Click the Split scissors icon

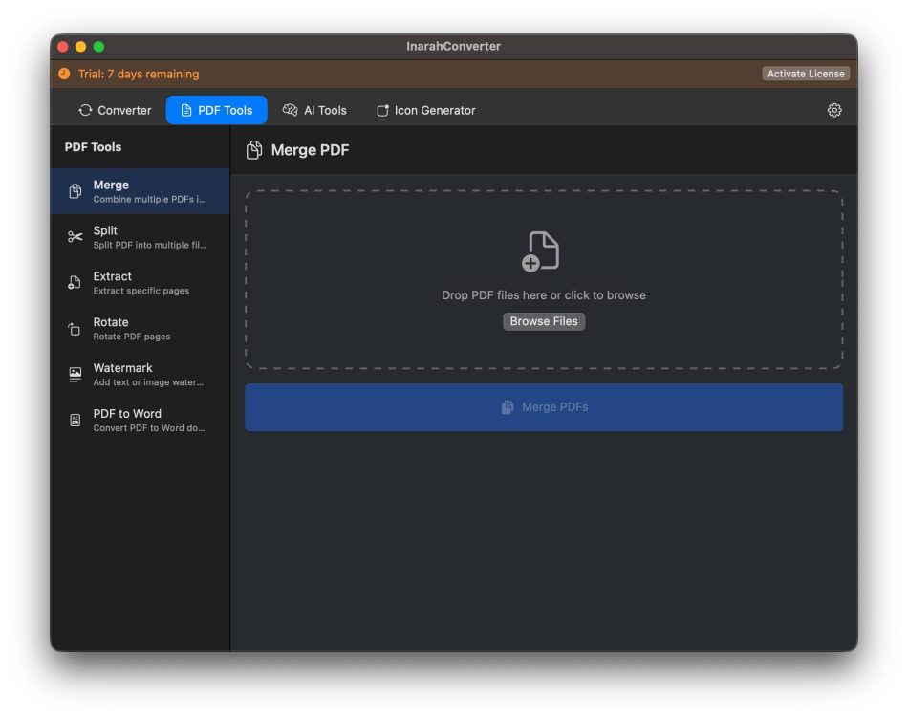tap(76, 237)
